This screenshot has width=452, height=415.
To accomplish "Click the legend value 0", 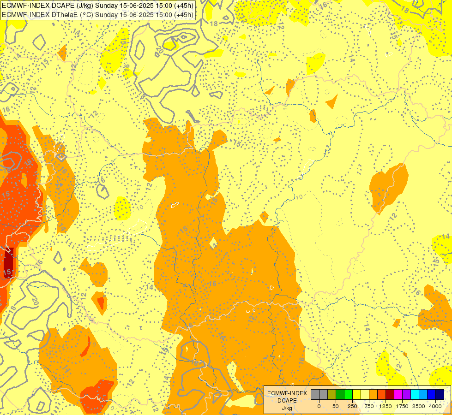I will pos(319,406).
